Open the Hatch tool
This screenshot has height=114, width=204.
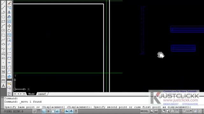(x=3, y=67)
